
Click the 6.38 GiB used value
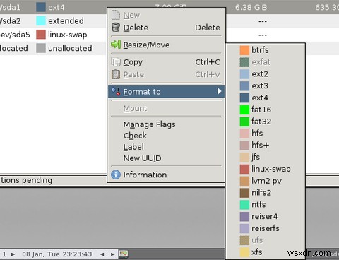tap(251, 7)
